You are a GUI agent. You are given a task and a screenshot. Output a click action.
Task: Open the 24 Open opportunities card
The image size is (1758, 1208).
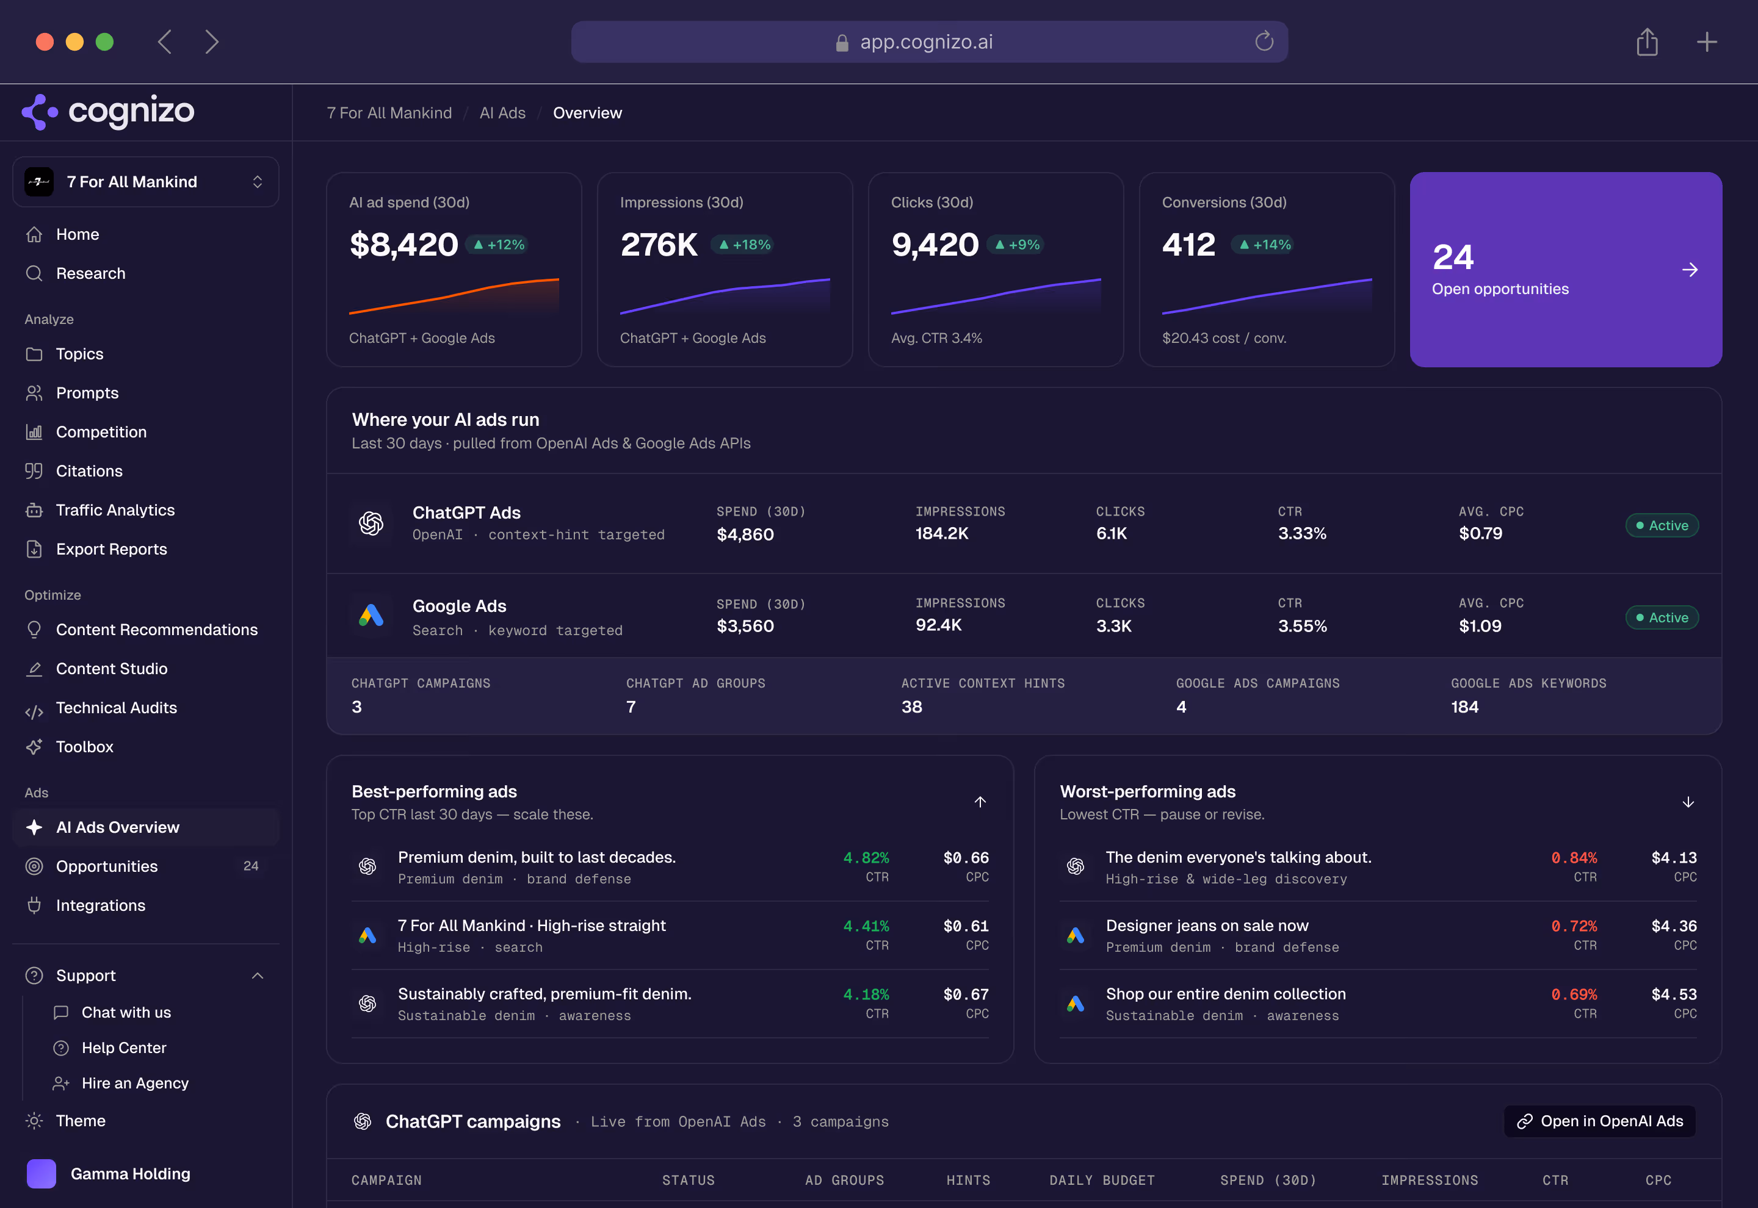click(x=1566, y=270)
